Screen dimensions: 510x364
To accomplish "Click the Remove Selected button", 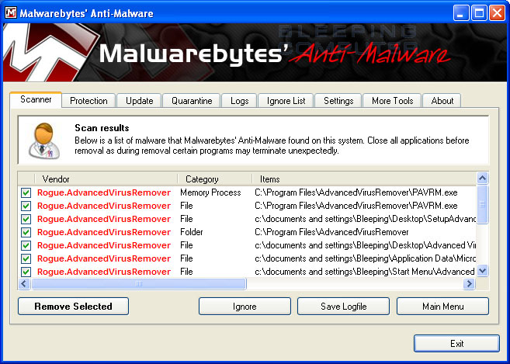I will (73, 306).
